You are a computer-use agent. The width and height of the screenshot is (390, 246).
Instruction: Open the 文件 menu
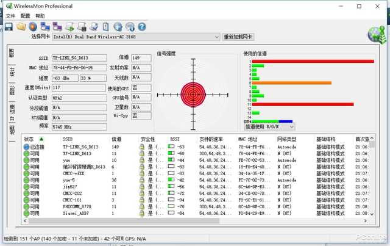(x=10, y=16)
